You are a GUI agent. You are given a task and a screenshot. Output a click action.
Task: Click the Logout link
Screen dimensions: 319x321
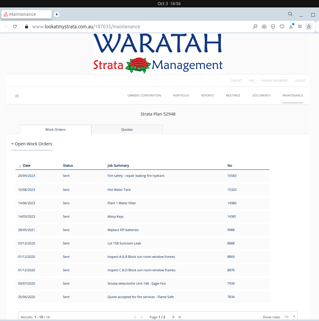[x=300, y=81]
